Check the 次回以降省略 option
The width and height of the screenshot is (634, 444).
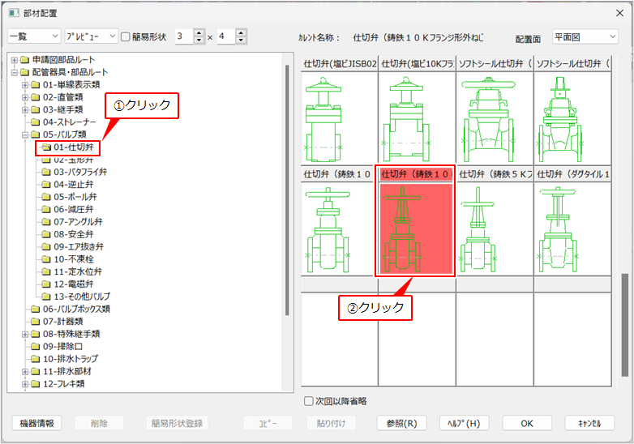[309, 400]
